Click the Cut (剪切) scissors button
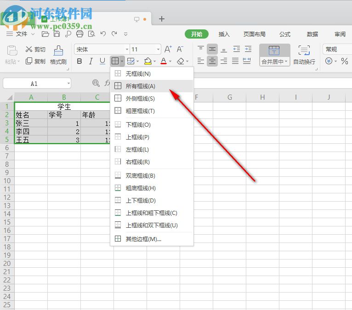The width and height of the screenshot is (352, 310). tap(35, 49)
